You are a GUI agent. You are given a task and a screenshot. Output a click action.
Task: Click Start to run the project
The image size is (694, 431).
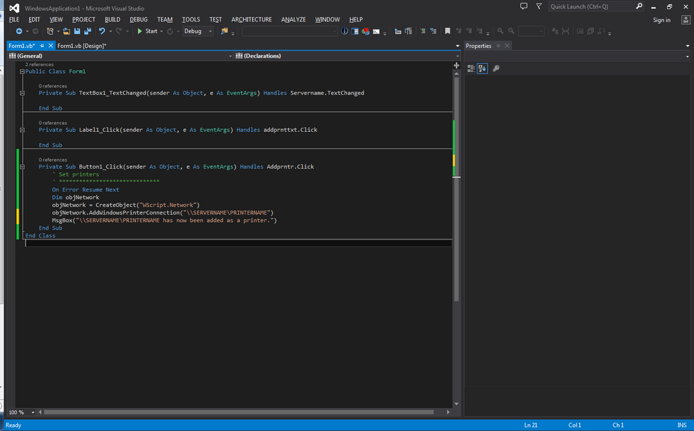point(147,31)
